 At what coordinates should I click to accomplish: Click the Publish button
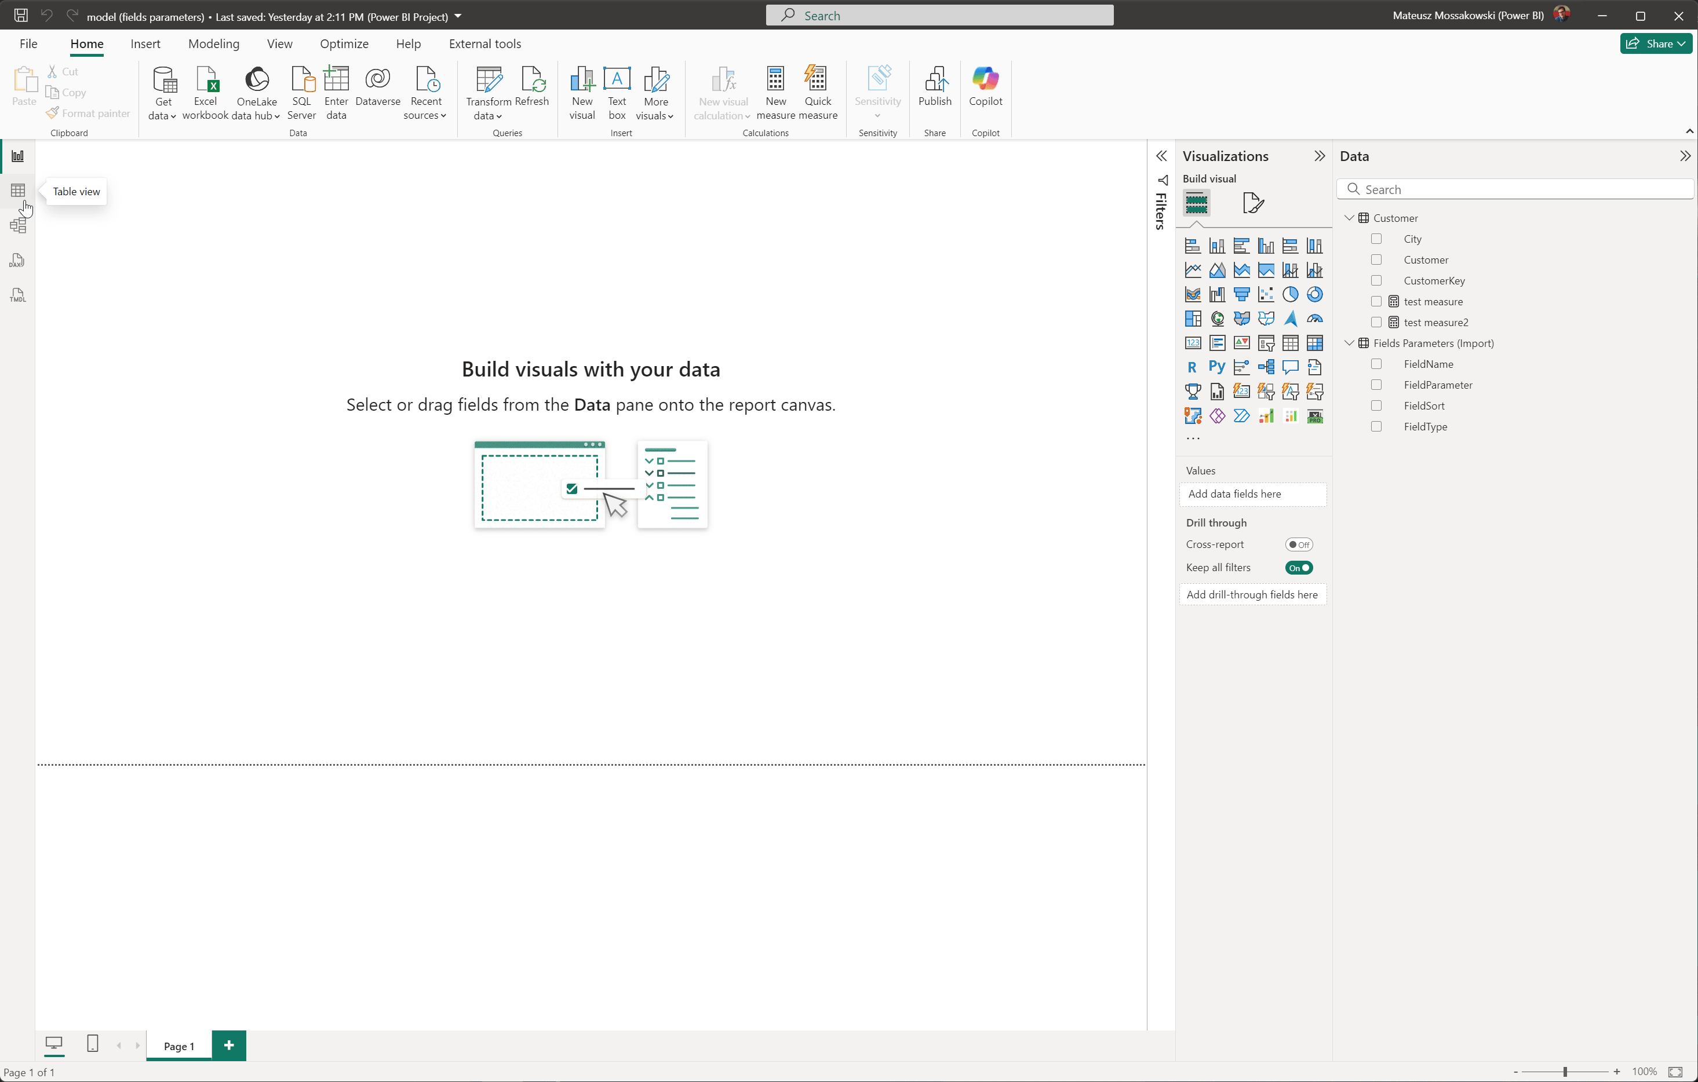pyautogui.click(x=935, y=87)
